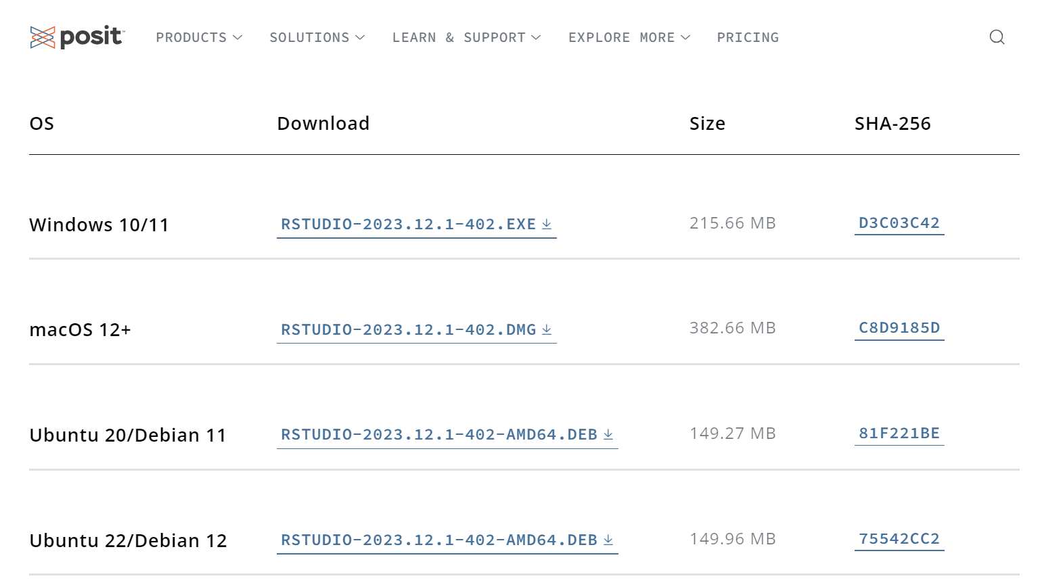This screenshot has width=1040, height=587.
Task: Open the search magnifier icon
Action: 997,37
